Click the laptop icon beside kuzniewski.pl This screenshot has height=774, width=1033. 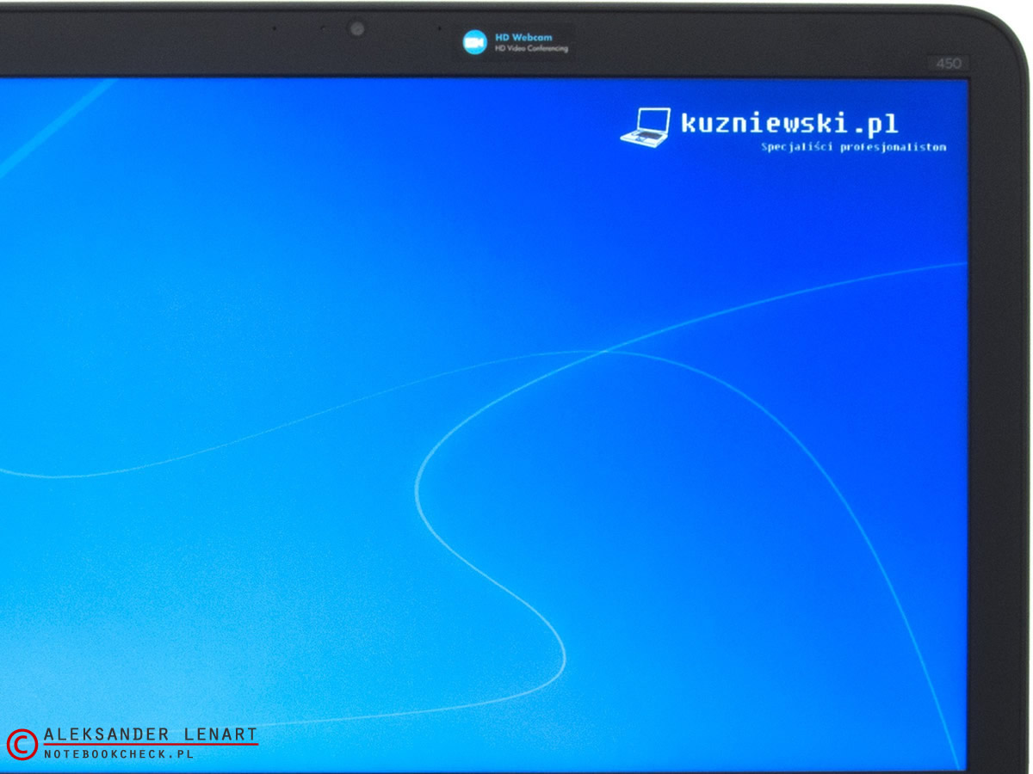(646, 126)
